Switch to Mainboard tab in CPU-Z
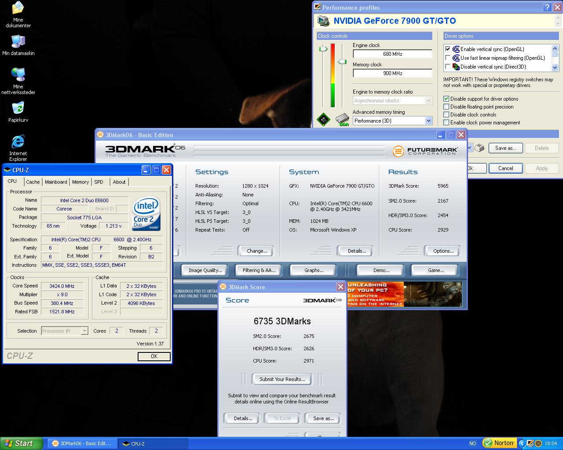The image size is (563, 450). (x=56, y=182)
